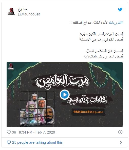Expand conversation with right chevron
129x150 pixels.
click(x=121, y=142)
